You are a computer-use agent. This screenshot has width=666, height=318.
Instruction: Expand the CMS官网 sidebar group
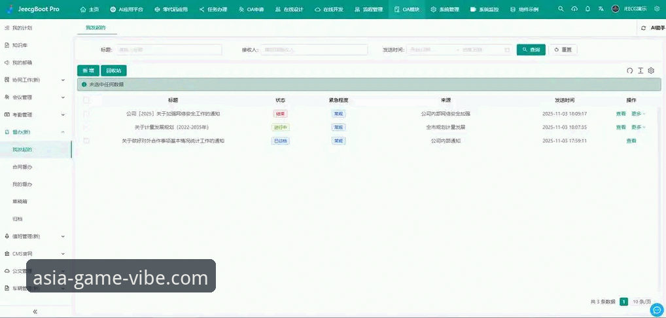click(36, 253)
